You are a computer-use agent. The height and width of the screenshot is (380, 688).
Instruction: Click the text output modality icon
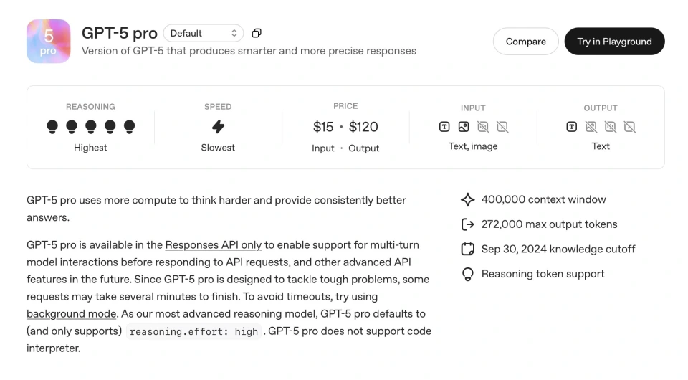571,127
